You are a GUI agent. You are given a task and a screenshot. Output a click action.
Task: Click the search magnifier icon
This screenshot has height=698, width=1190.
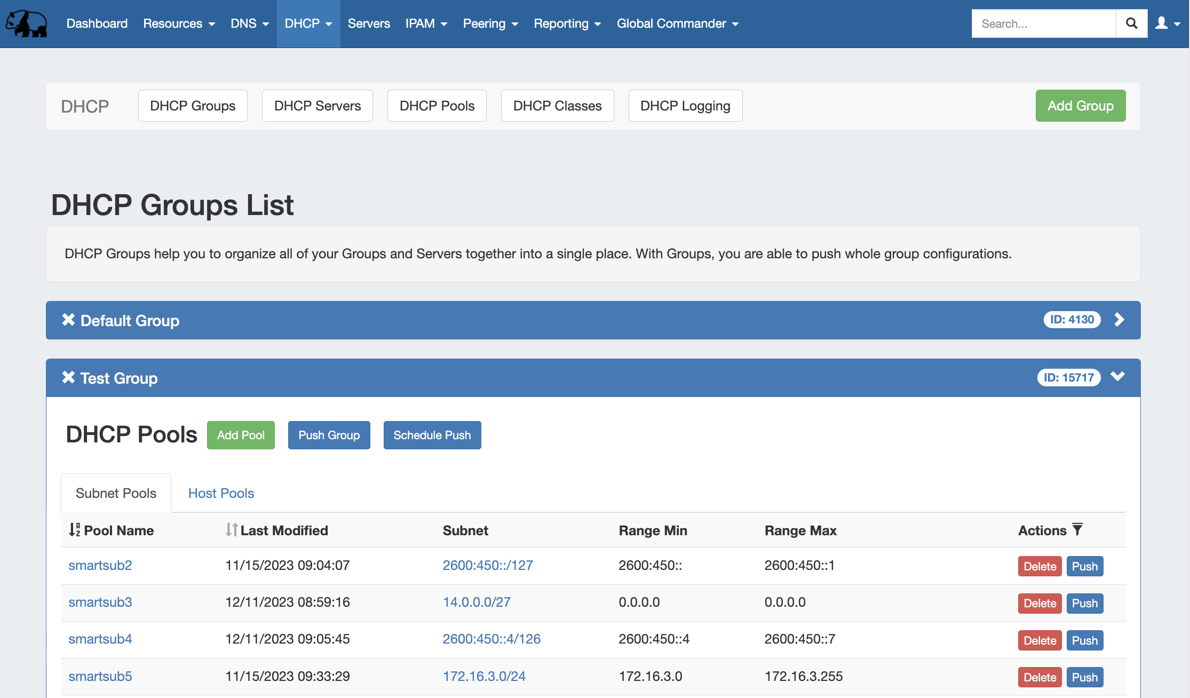point(1131,23)
